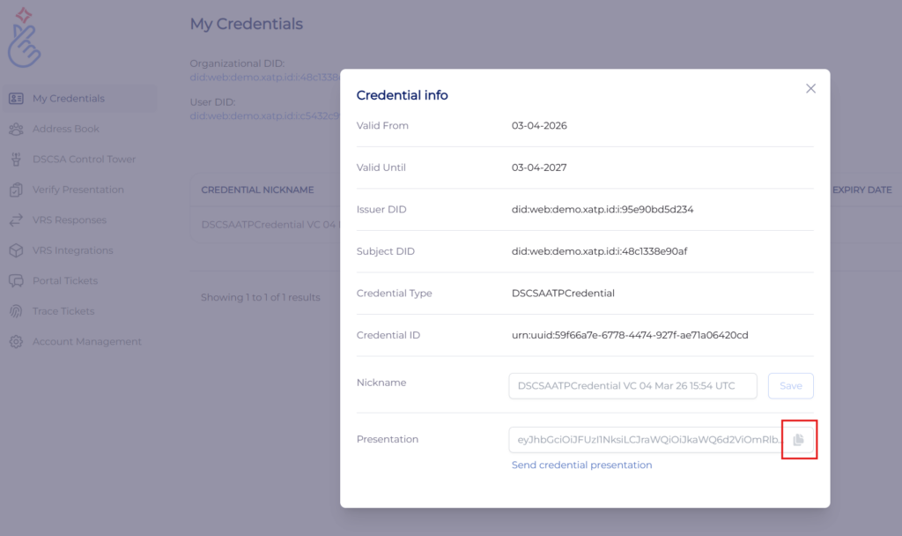
Task: Go to Verify Presentation page
Action: [x=78, y=190]
